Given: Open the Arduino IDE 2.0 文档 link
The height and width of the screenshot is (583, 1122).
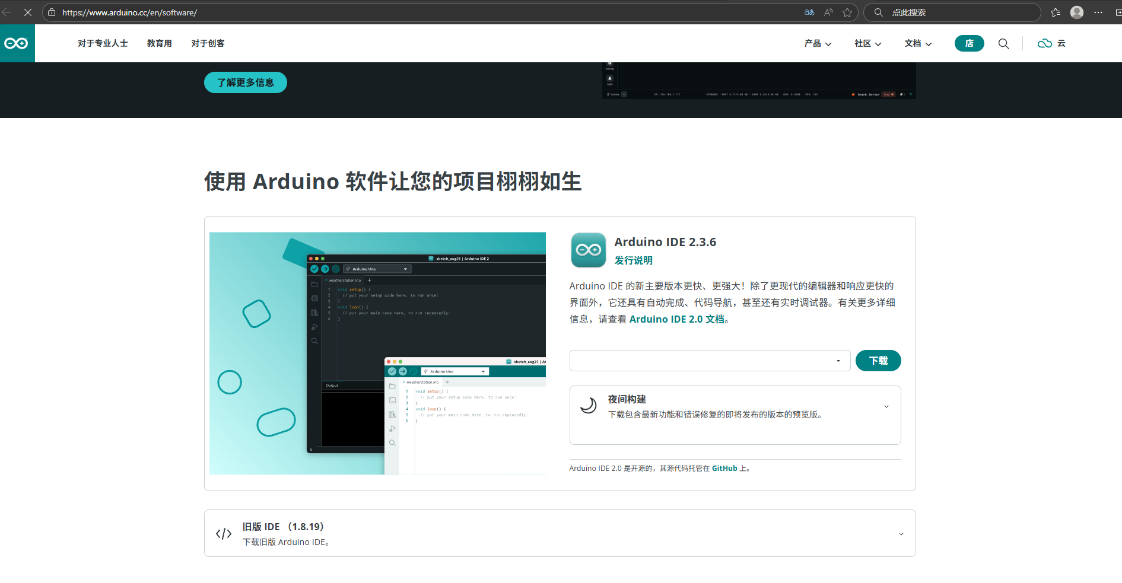Looking at the screenshot, I should [676, 319].
